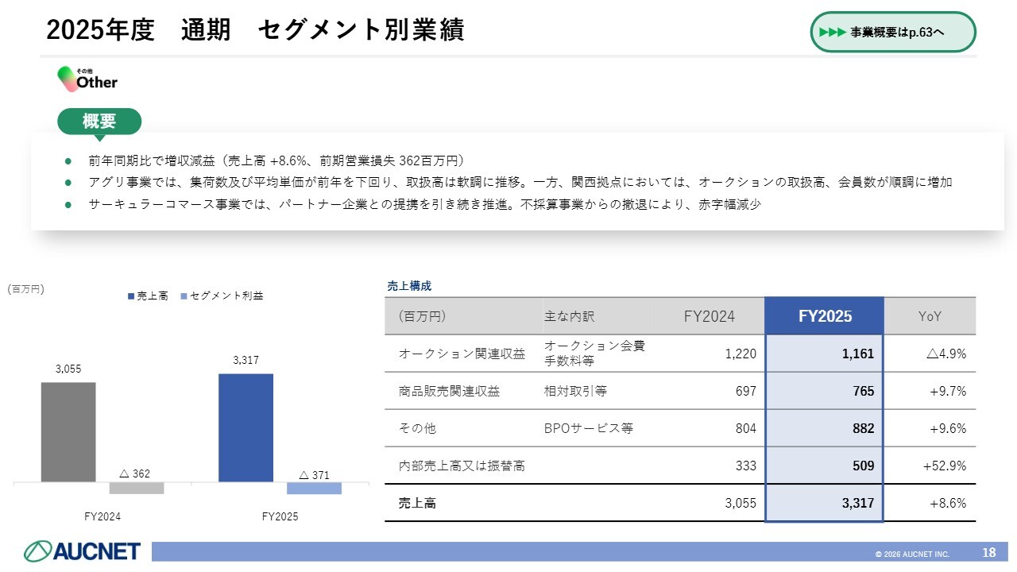Click the FY2025 total 3,317 table cell

click(x=857, y=503)
